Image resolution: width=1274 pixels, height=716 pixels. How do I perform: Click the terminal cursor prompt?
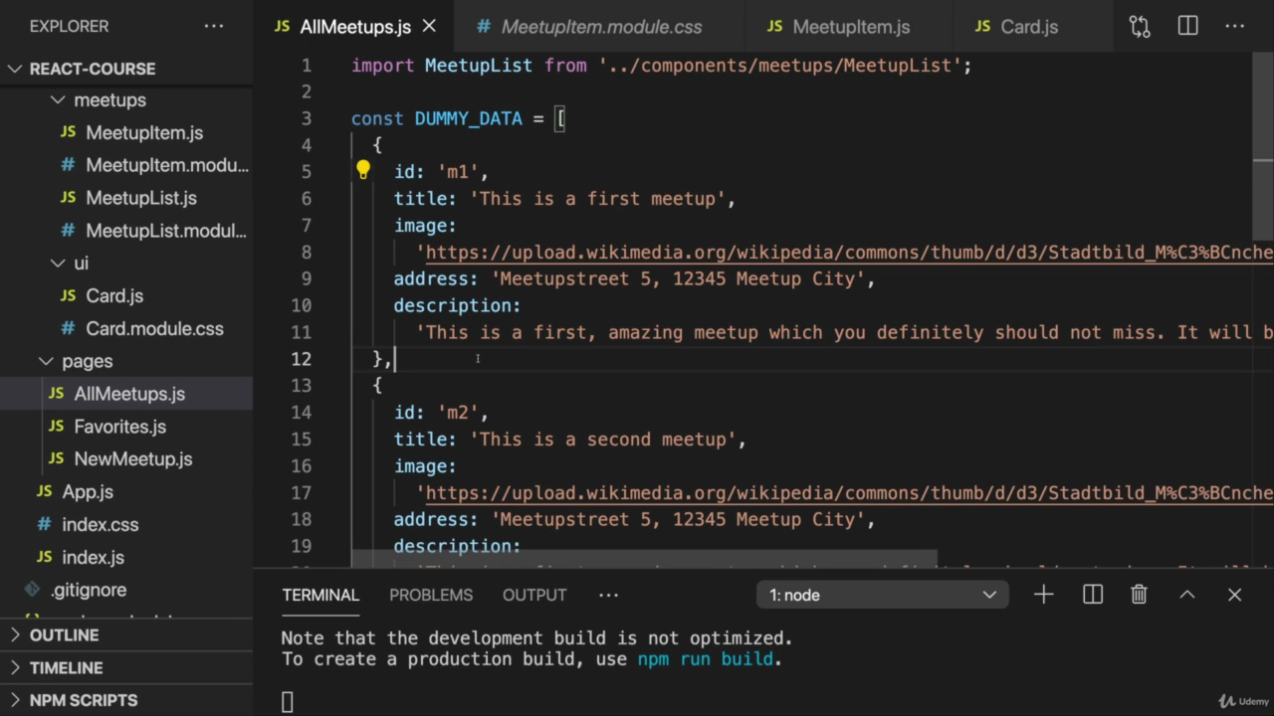pyautogui.click(x=288, y=702)
